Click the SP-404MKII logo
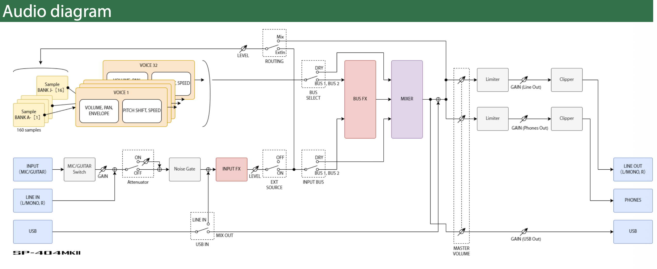Viewport: 657px width, 269px height. [x=47, y=253]
